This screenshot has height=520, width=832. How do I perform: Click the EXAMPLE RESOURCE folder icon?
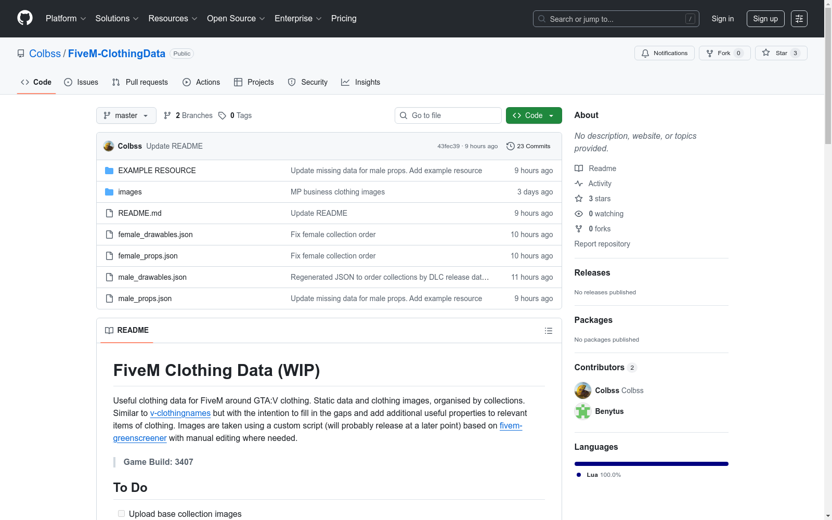[x=109, y=171]
